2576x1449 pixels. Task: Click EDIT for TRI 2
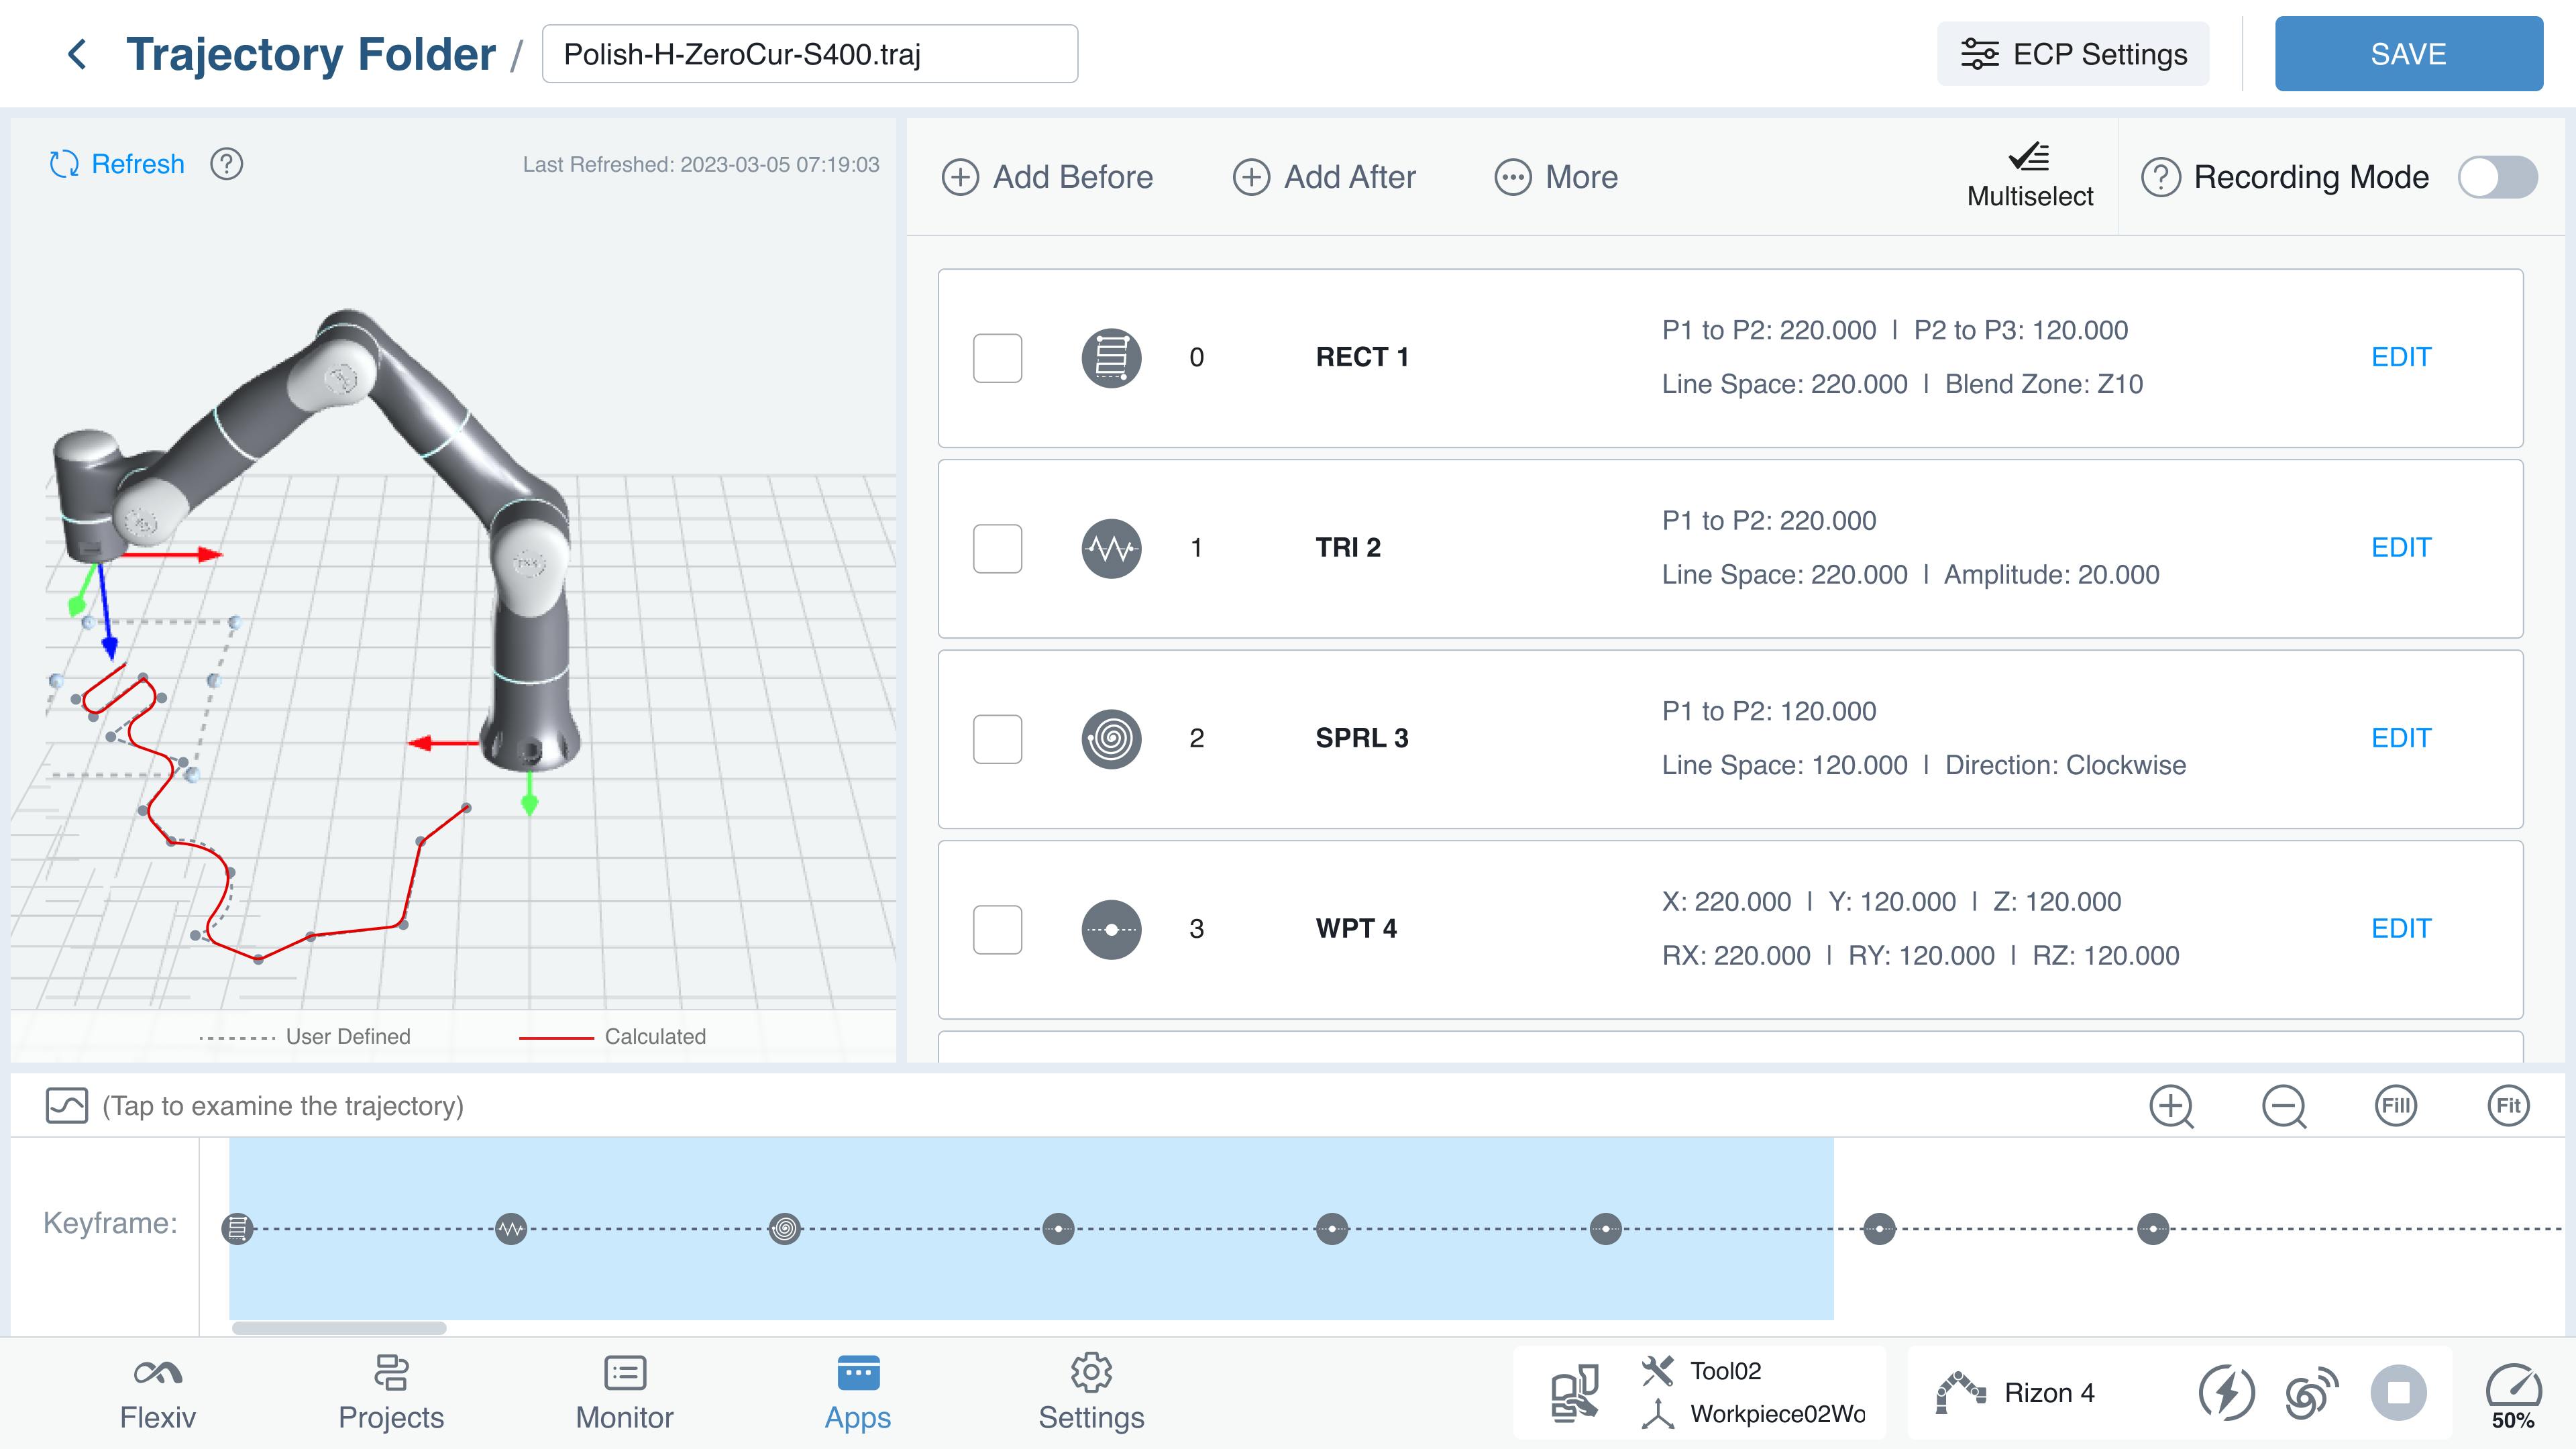click(2400, 548)
